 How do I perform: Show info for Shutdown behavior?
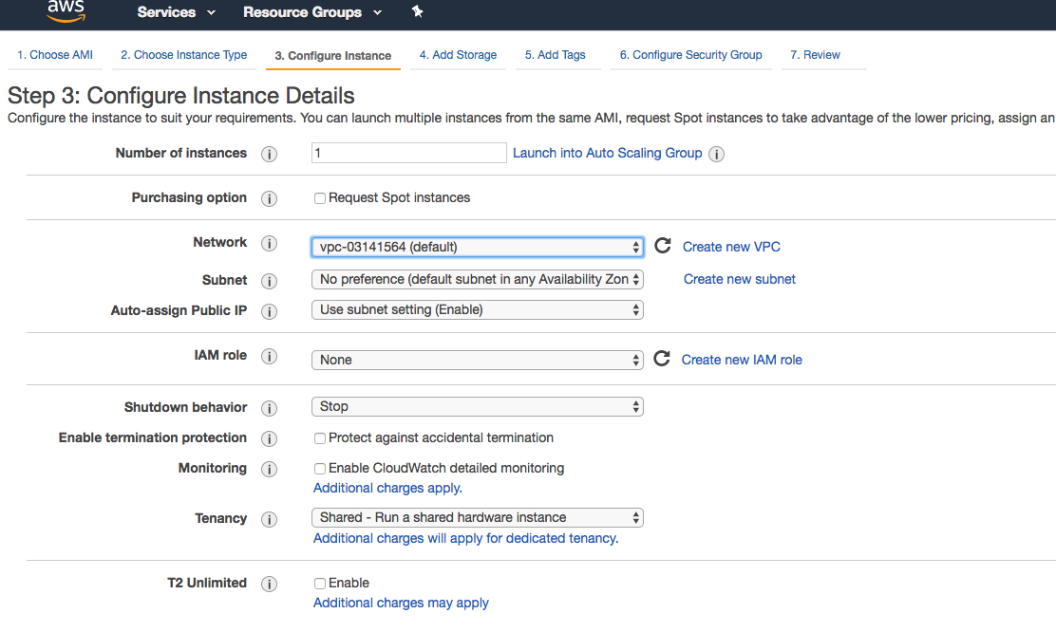click(x=269, y=409)
